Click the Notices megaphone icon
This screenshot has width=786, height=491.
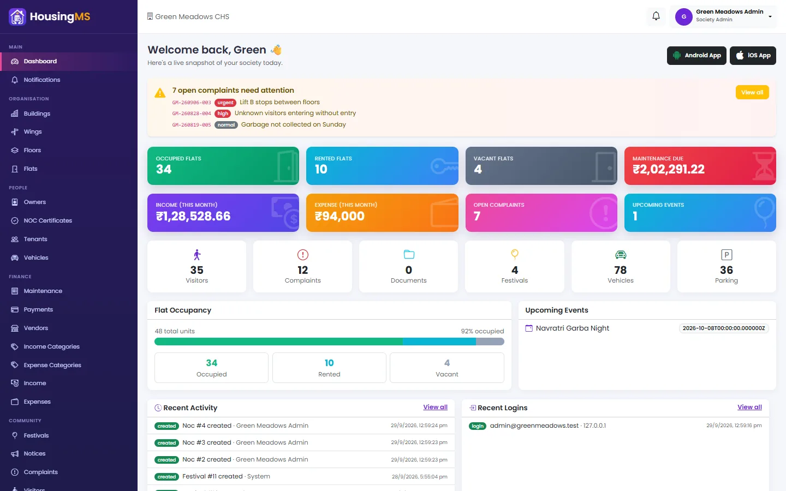[x=15, y=454]
